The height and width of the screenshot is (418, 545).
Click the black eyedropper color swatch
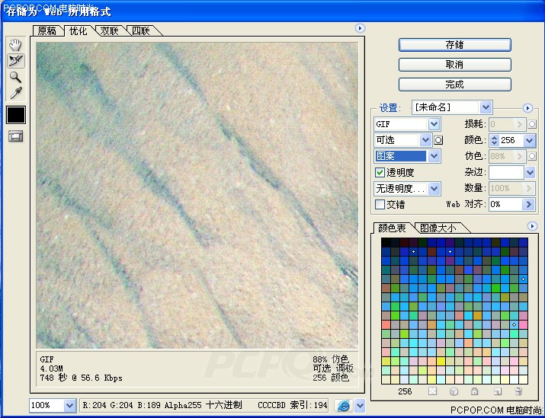coord(15,115)
